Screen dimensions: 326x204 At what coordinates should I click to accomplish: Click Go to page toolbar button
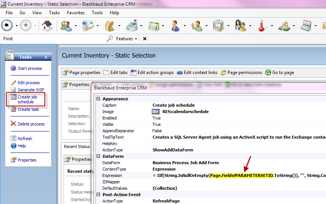click(280, 73)
